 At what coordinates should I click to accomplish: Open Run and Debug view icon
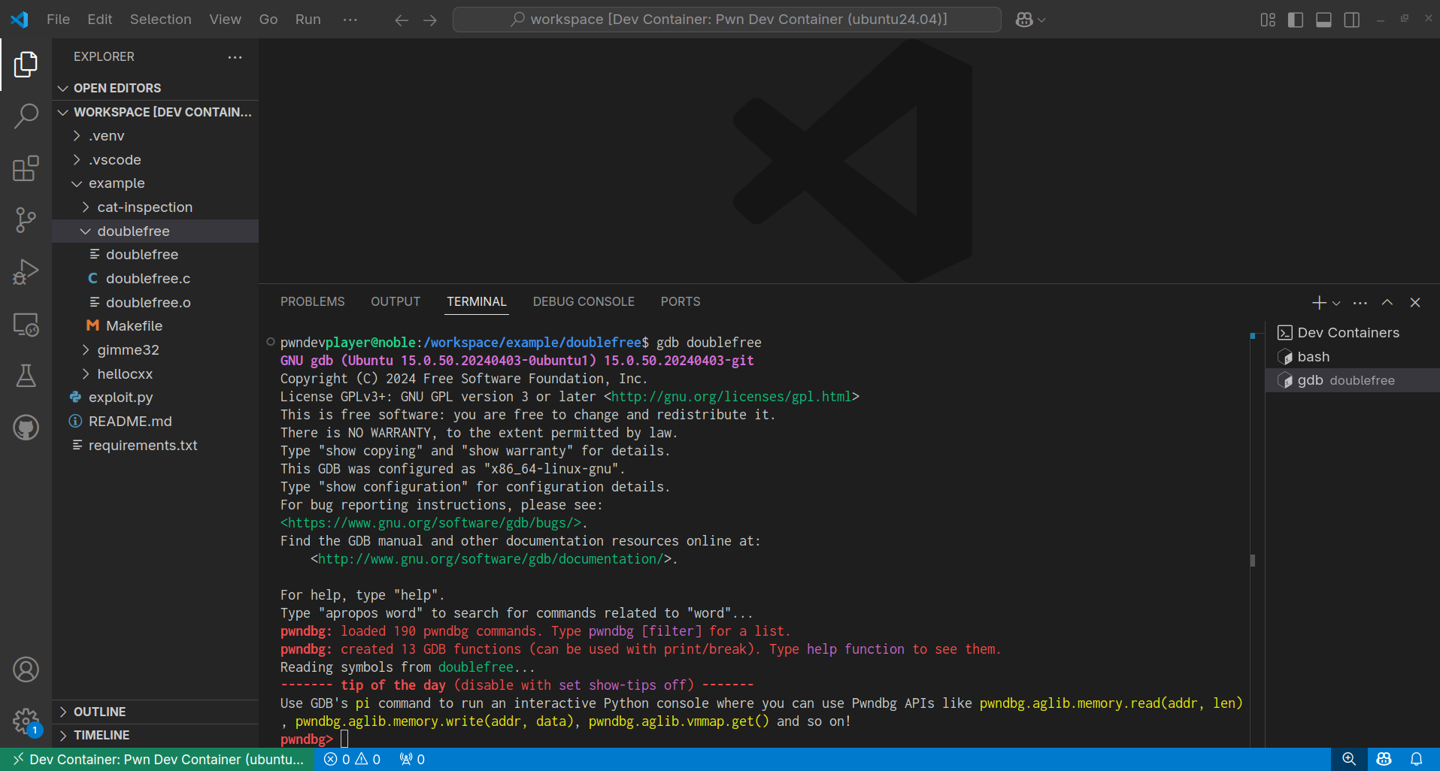pyautogui.click(x=26, y=272)
